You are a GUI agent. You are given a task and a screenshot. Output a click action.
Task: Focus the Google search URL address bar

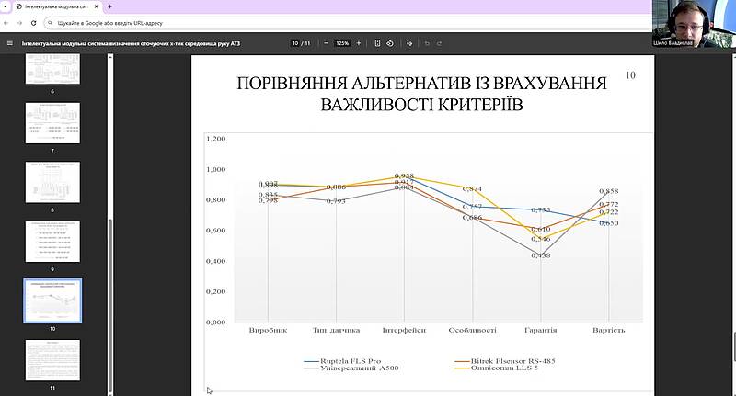tap(348, 23)
